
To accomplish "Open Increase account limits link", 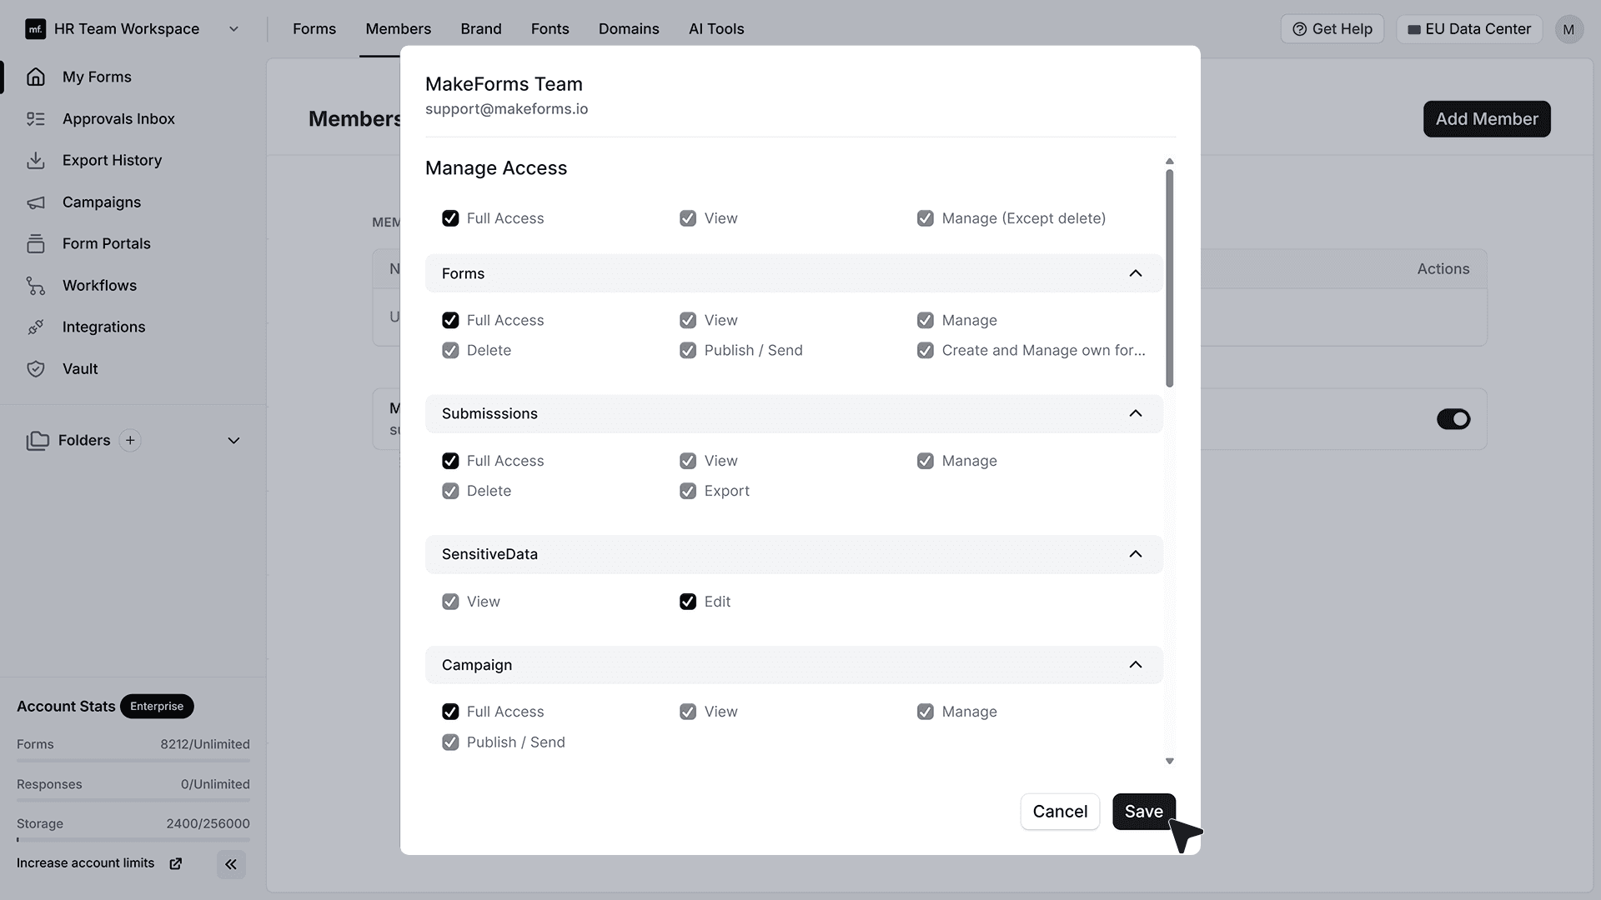I will click(x=85, y=863).
